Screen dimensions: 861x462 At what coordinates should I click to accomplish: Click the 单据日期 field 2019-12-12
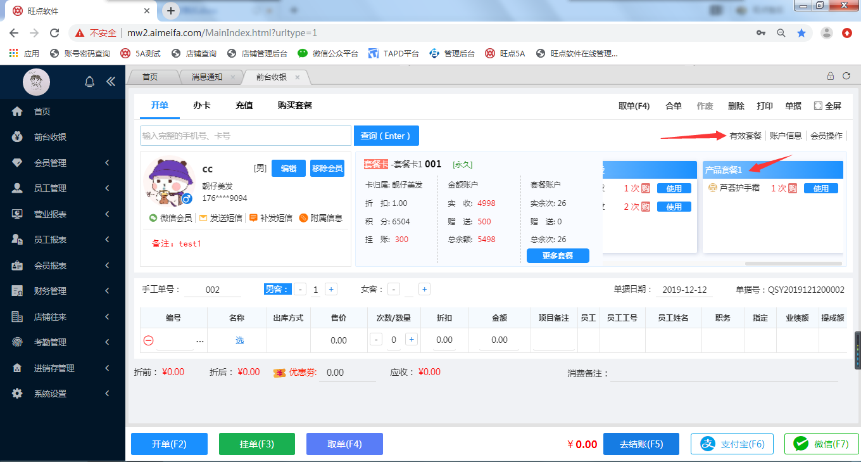[684, 290]
